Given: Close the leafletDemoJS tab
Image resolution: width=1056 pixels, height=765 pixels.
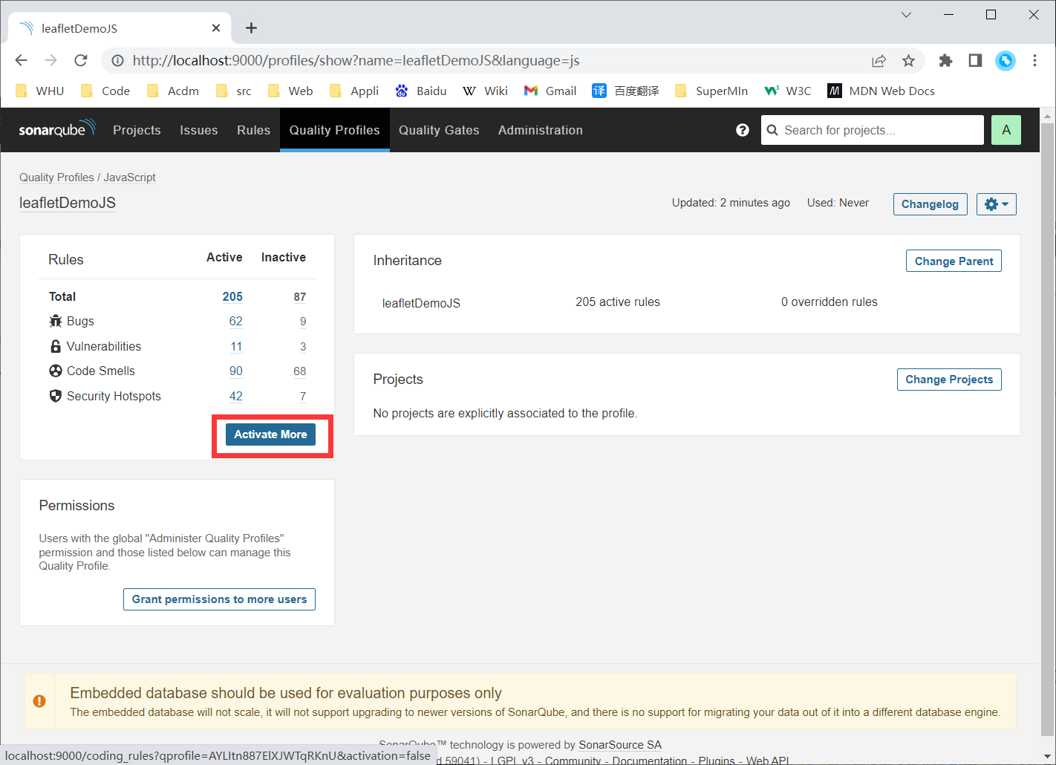Looking at the screenshot, I should (x=216, y=28).
